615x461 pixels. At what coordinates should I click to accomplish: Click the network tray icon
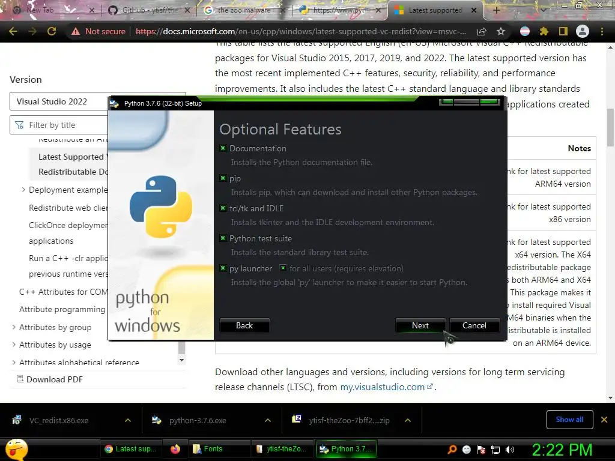[495, 450]
